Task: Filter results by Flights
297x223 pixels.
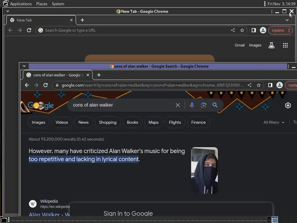Action: coord(175,123)
